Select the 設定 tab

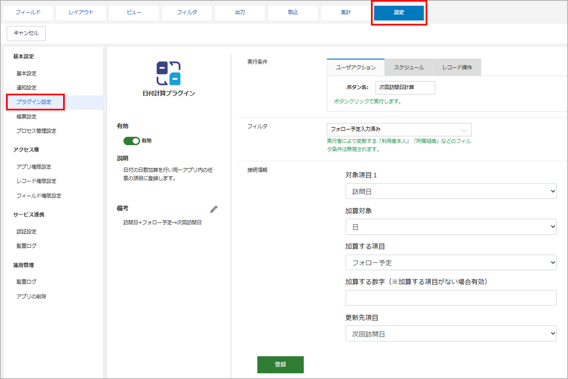[x=399, y=12]
